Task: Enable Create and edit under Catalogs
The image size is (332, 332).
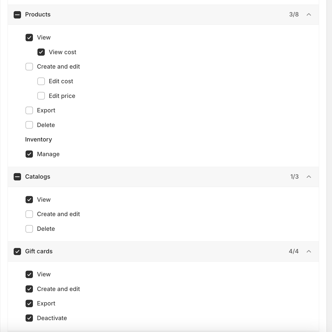Action: click(29, 214)
